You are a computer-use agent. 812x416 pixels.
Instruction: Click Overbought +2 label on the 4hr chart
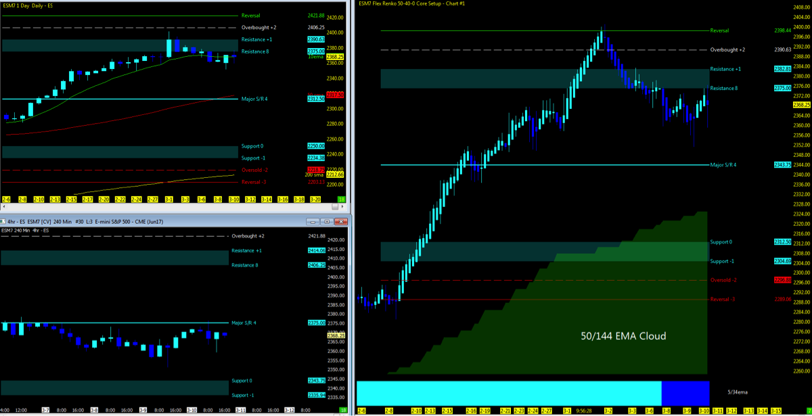(248, 236)
